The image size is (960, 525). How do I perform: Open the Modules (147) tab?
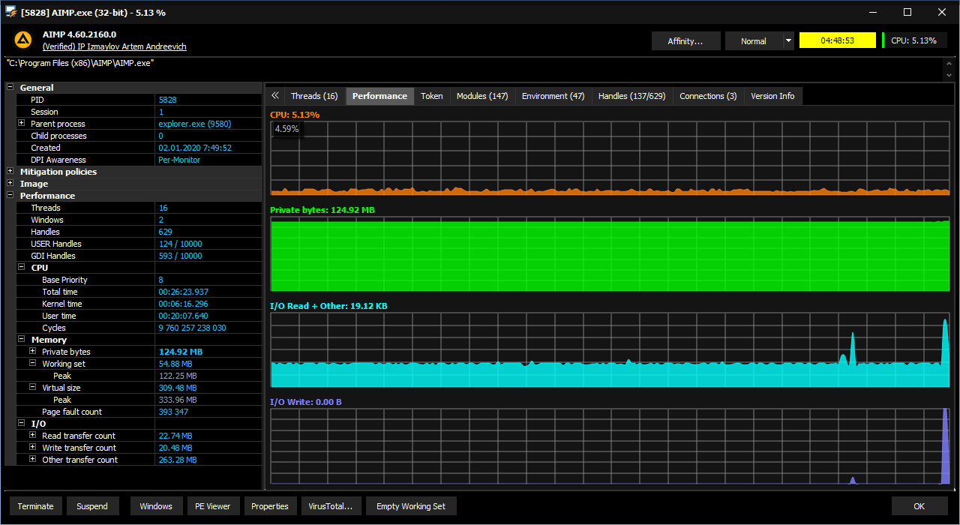(482, 96)
